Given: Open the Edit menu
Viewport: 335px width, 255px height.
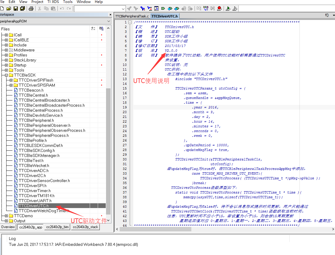Looking at the screenshot, I should [12, 2].
